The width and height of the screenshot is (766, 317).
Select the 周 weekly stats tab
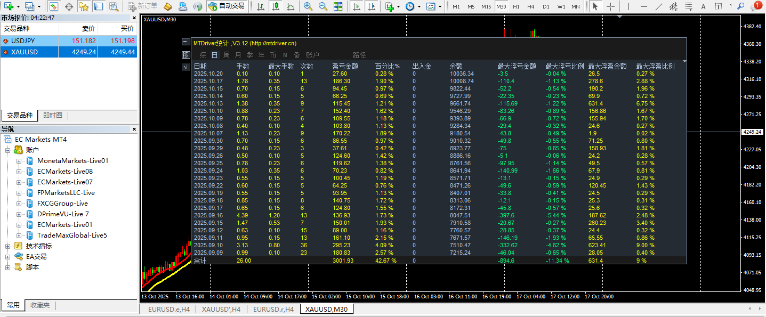227,55
